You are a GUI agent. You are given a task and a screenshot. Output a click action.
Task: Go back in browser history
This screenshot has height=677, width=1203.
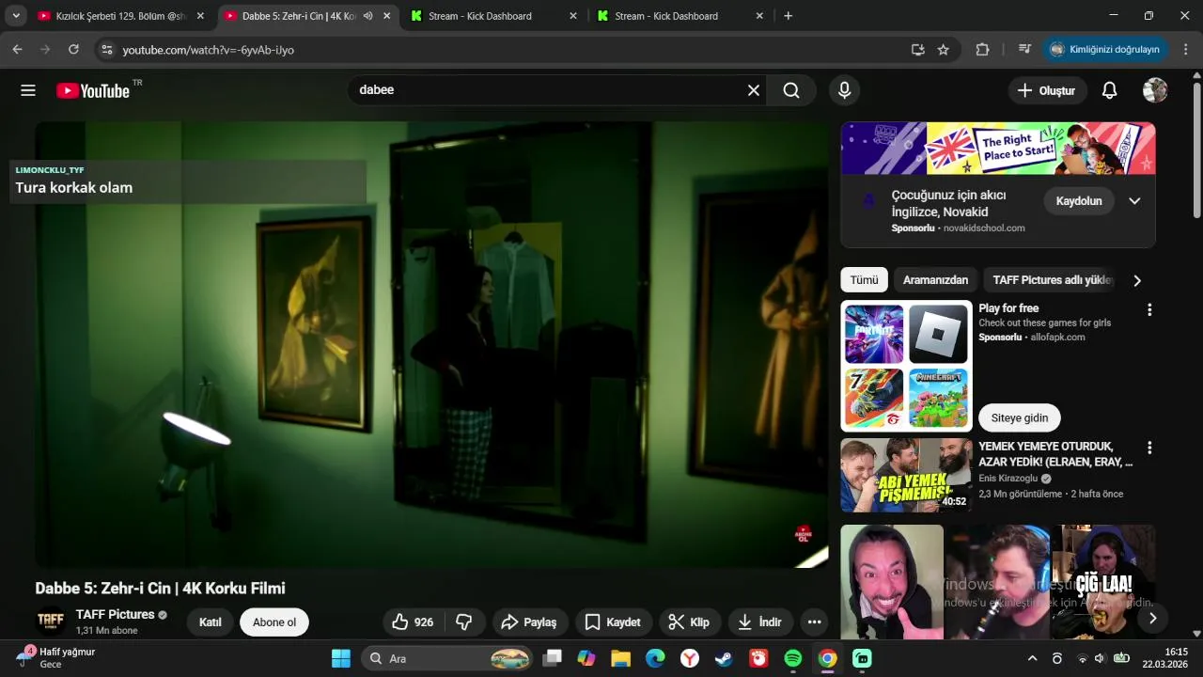[x=17, y=49]
